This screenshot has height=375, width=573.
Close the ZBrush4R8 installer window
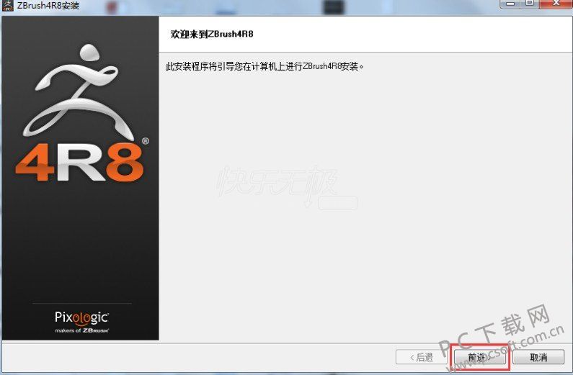556,4
